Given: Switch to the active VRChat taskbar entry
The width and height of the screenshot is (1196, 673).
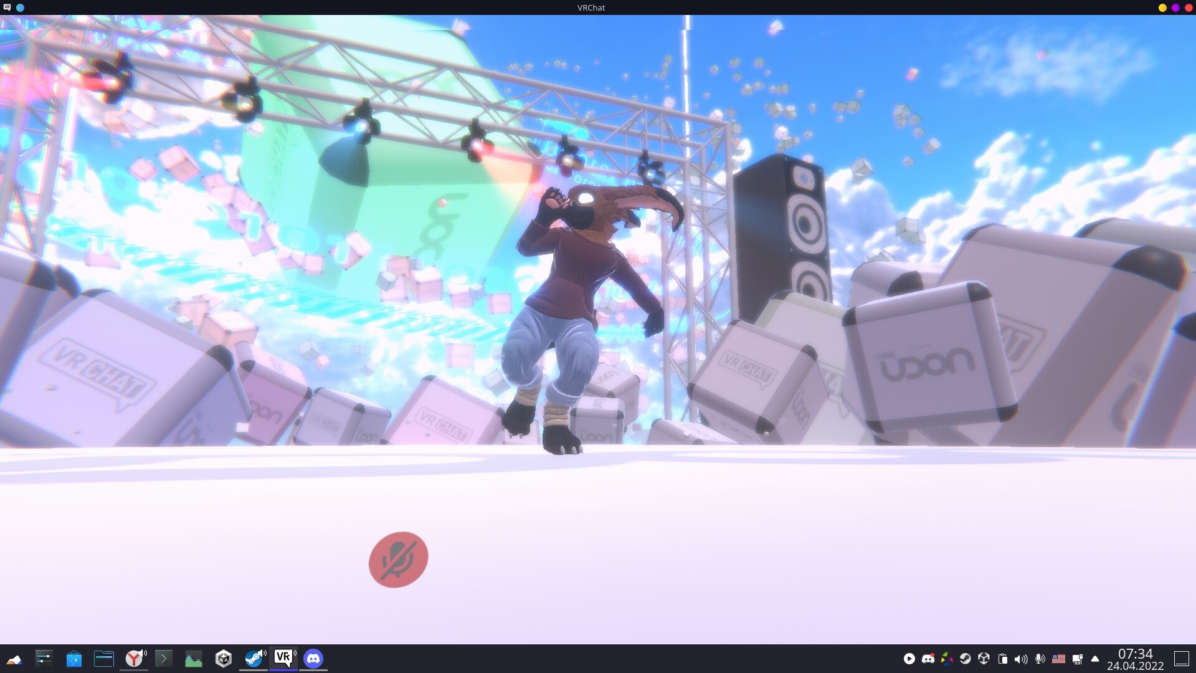Looking at the screenshot, I should [x=283, y=658].
